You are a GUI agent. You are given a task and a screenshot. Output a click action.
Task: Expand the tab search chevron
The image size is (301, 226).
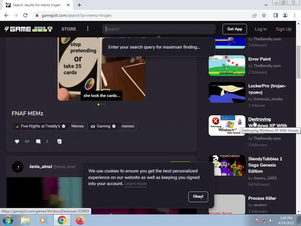point(266,5)
